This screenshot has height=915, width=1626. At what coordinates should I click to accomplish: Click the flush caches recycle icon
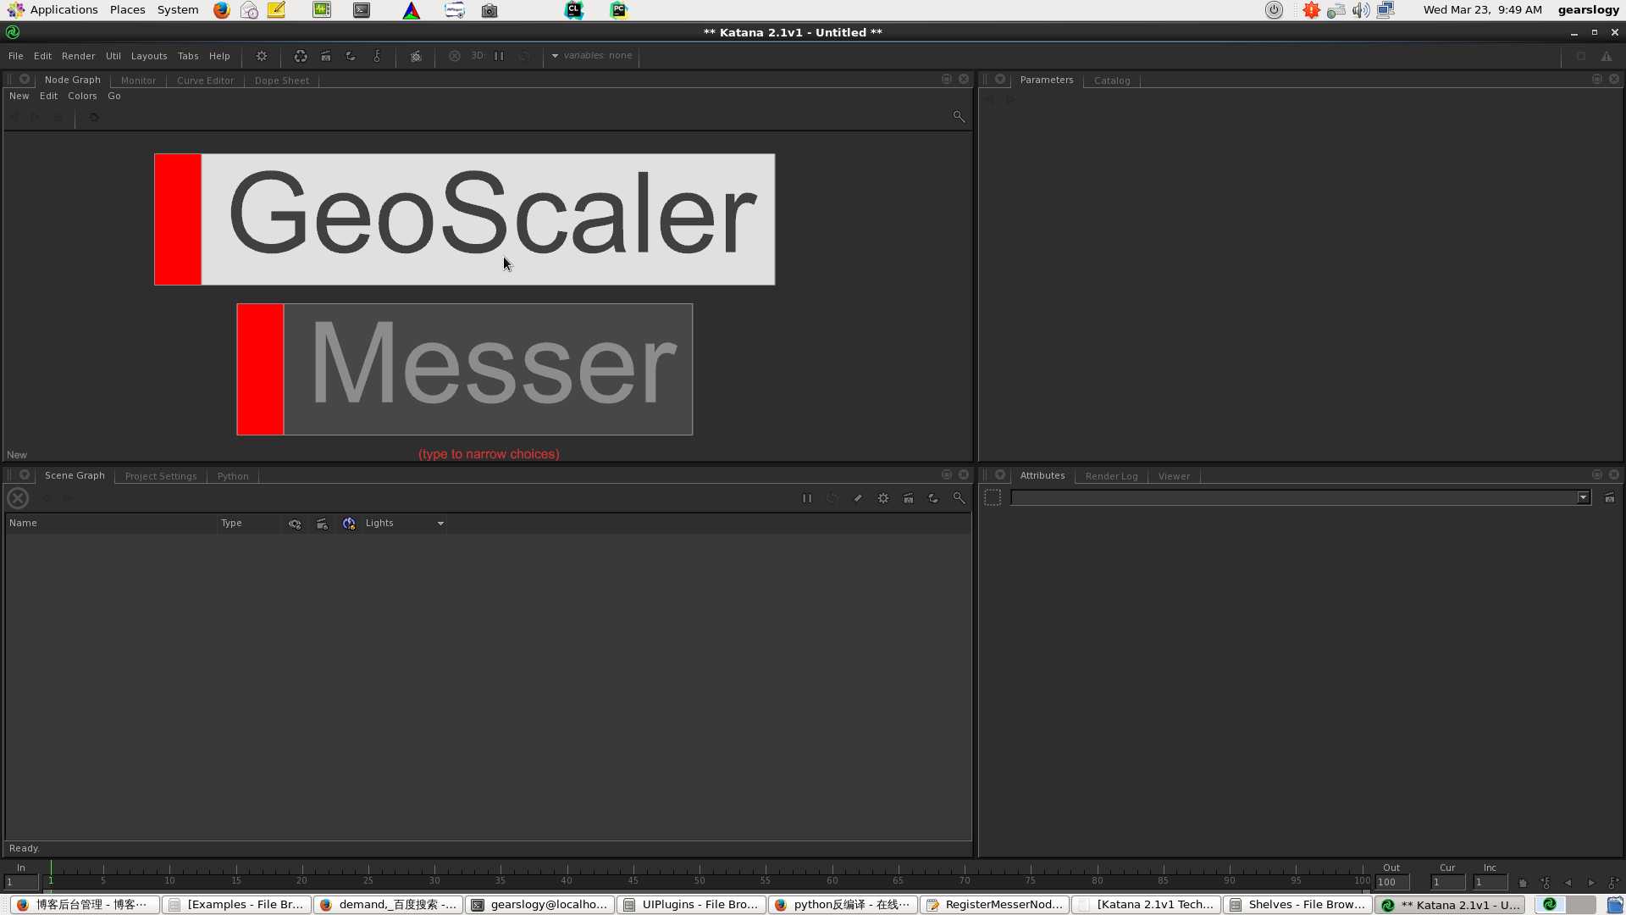tap(300, 56)
